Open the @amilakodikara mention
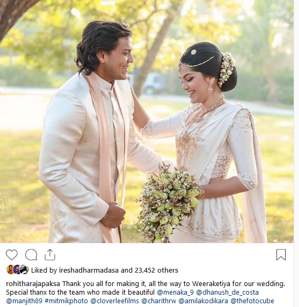This screenshot has height=307, width=299. (x=203, y=301)
